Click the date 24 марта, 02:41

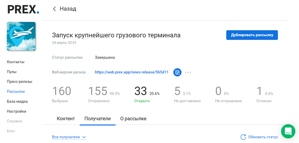point(64,43)
